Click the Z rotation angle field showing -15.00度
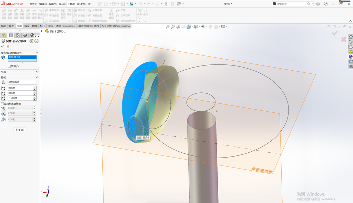Image resolution: width=353 pixels, height=203 pixels. click(x=20, y=98)
